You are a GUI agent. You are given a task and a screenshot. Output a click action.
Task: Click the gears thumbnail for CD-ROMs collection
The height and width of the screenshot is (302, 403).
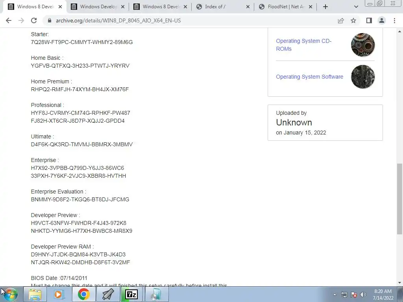(362, 45)
